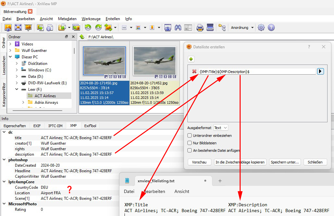Select the Adria Airways folder
Image resolution: width=334 pixels, height=216 pixels.
click(46, 102)
